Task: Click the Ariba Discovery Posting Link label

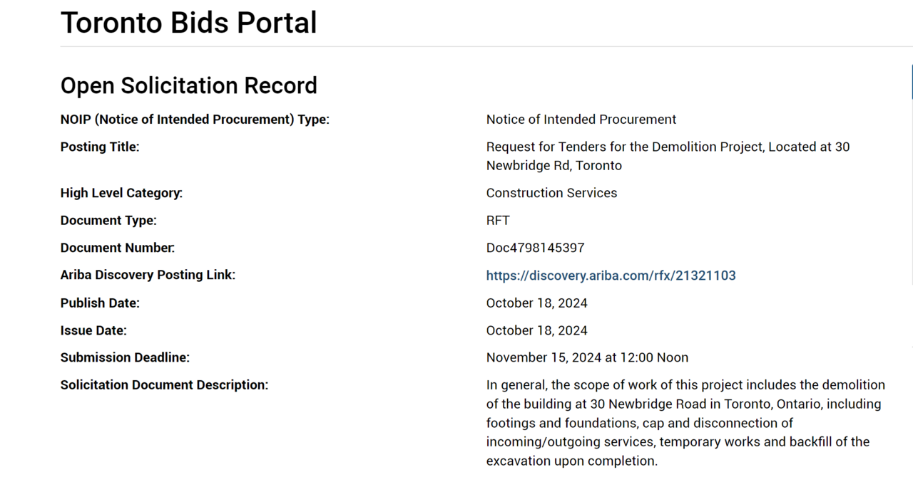Action: point(148,276)
